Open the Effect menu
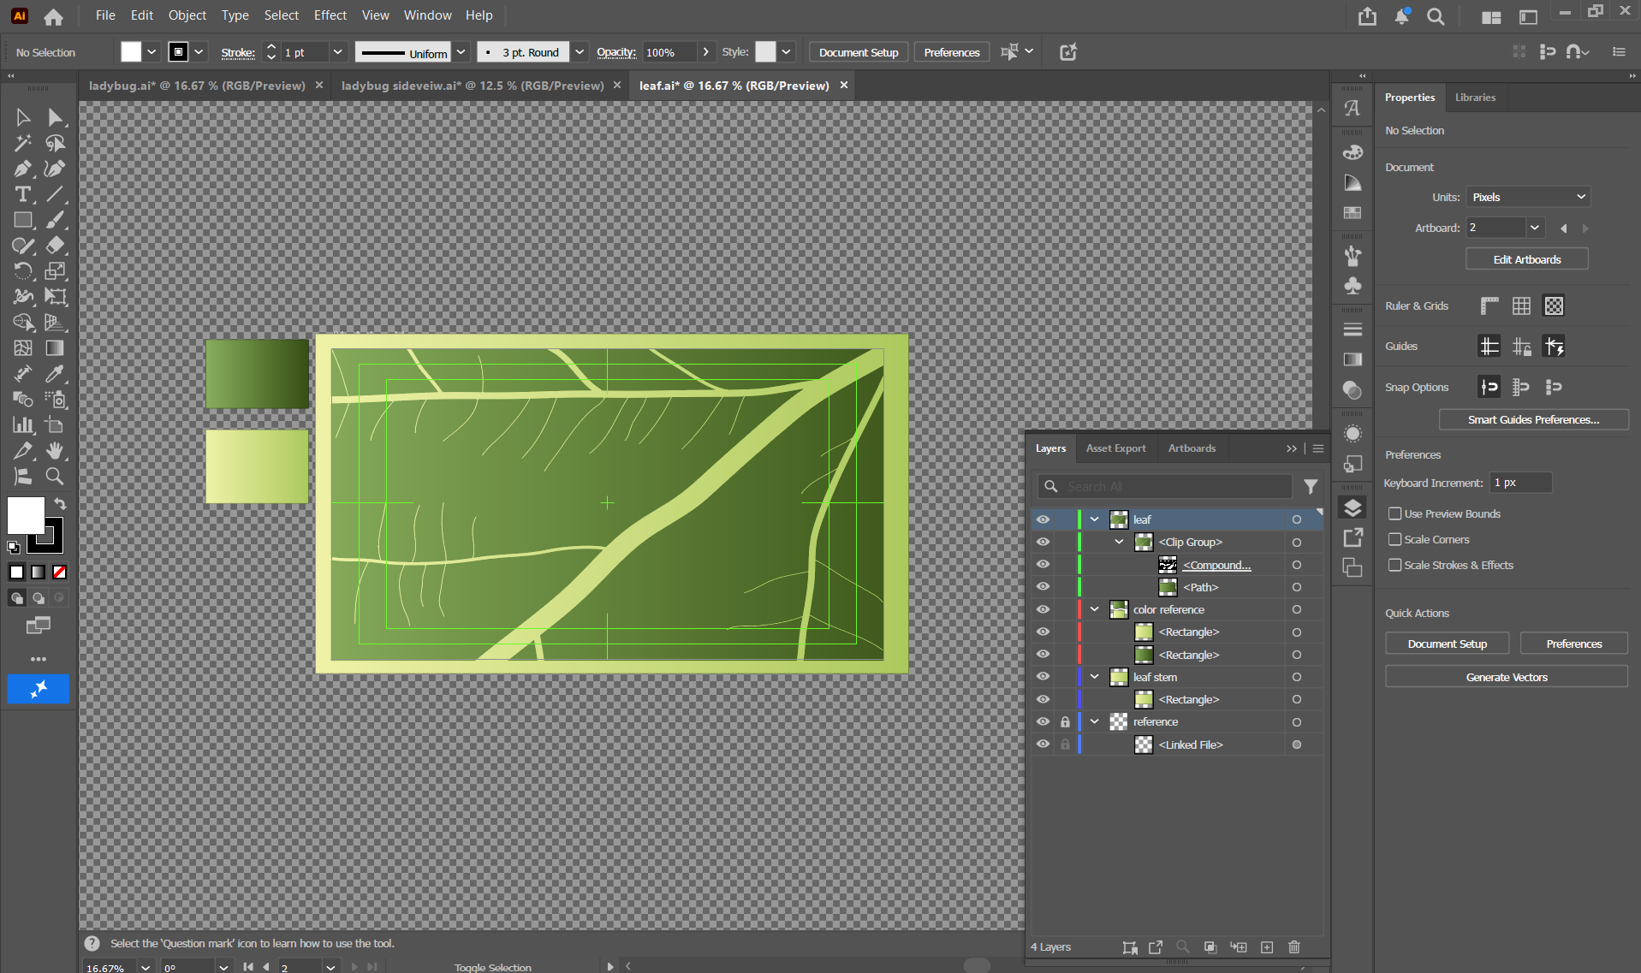 point(330,15)
